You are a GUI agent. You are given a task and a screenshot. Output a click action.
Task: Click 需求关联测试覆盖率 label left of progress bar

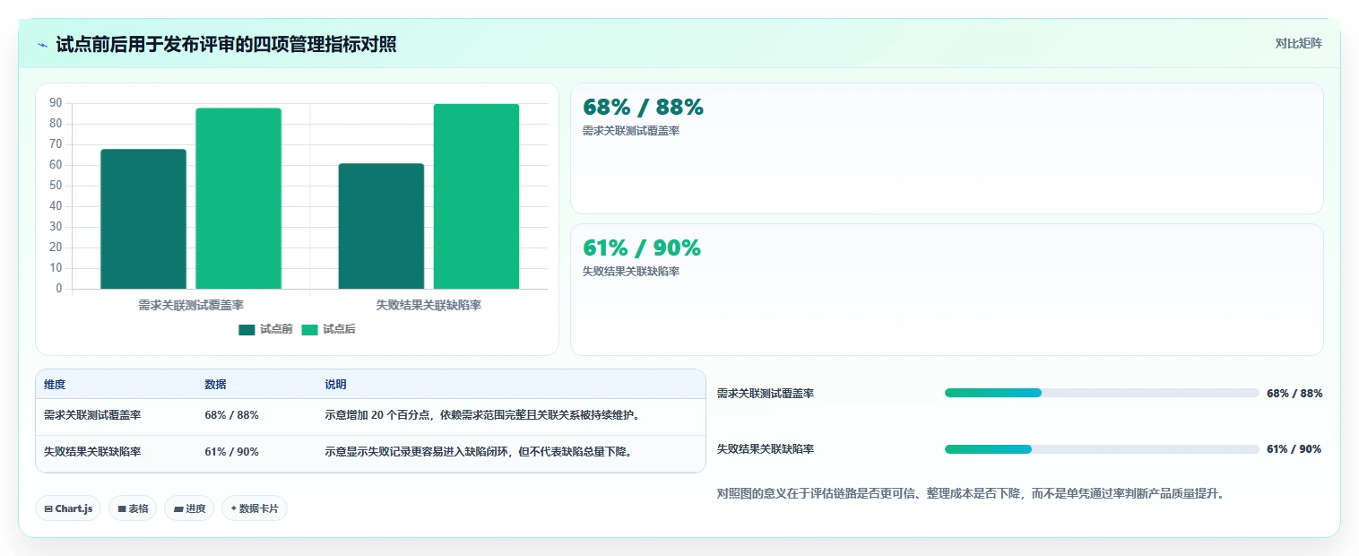(x=766, y=393)
